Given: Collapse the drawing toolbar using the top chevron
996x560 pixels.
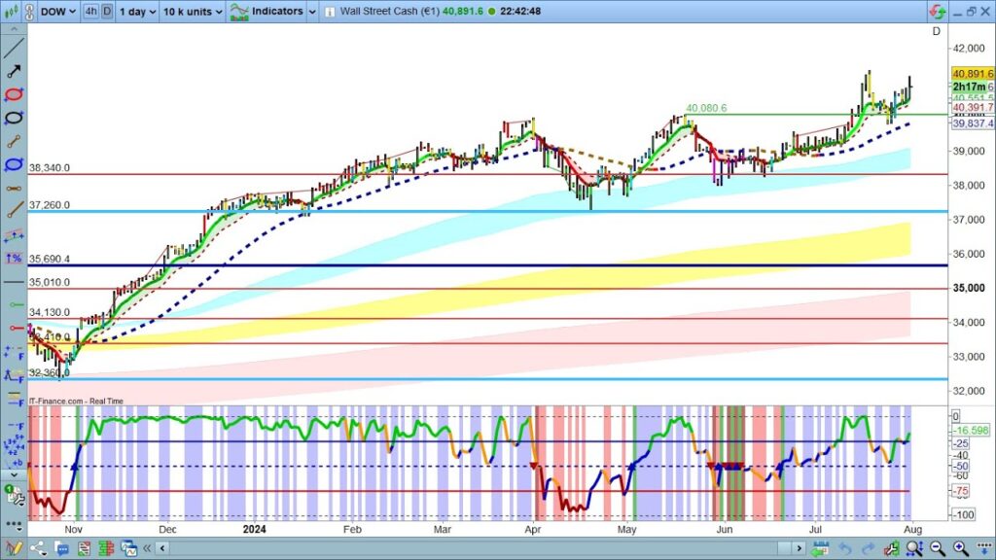Looking at the screenshot, I should coord(14,30).
